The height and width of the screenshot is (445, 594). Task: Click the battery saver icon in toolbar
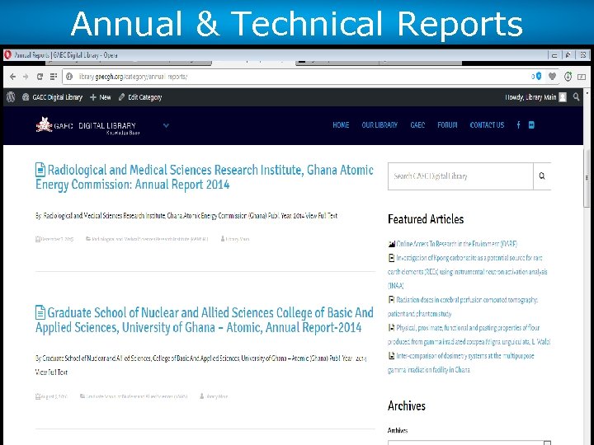(x=582, y=77)
